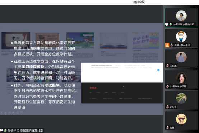
Task: Select the landscape-photo avatar of 邓庆田
Action: [x=181, y=98]
